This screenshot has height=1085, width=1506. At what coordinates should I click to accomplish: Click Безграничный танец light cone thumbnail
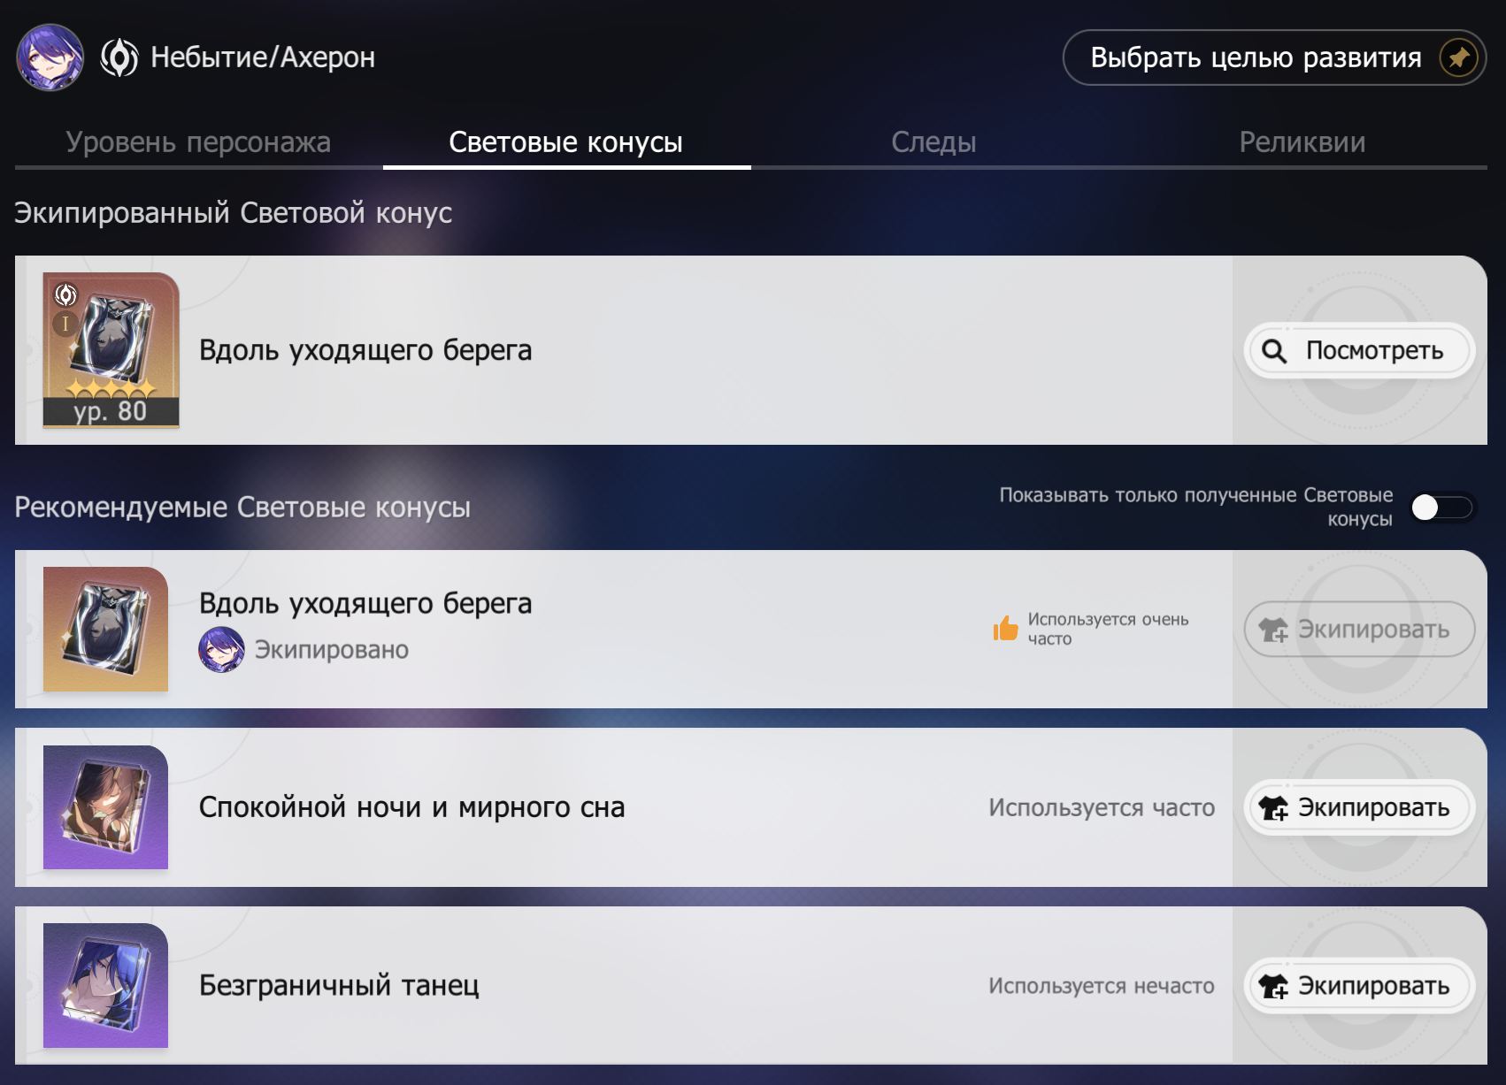point(105,986)
